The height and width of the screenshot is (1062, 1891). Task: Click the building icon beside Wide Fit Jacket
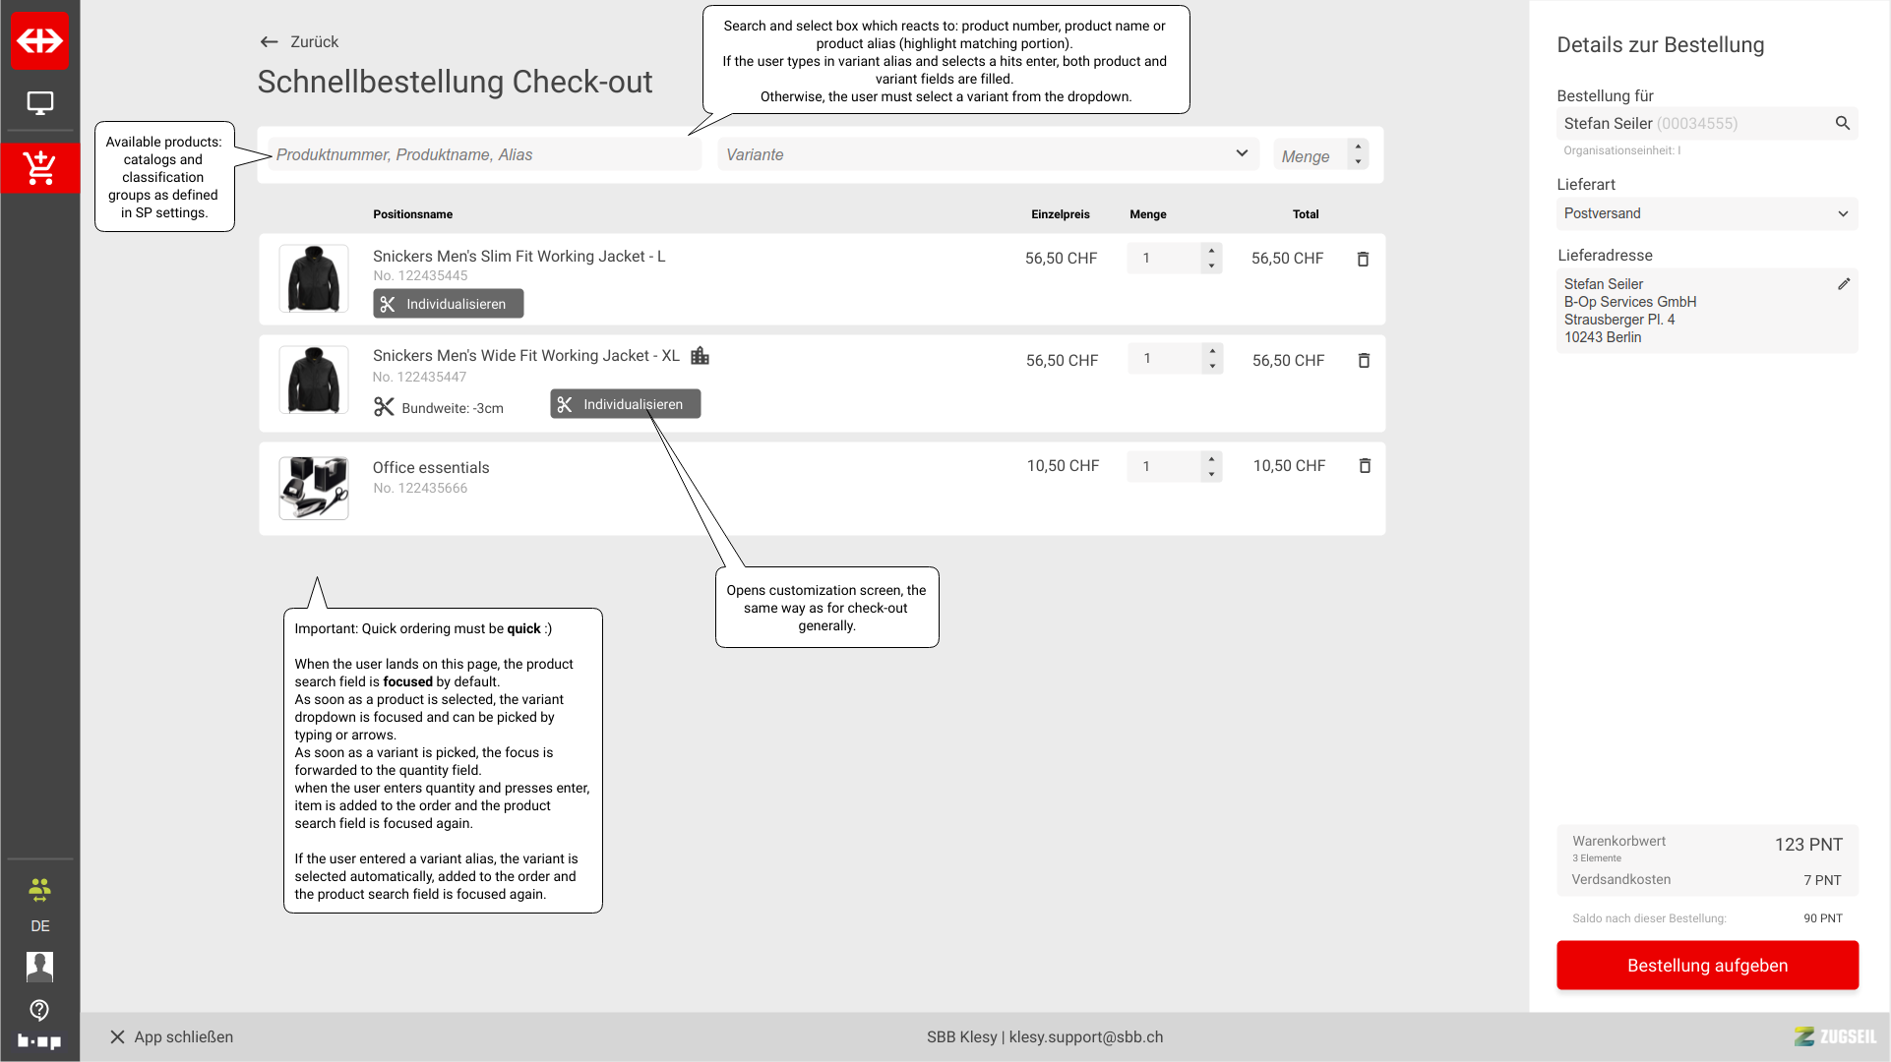click(x=700, y=356)
